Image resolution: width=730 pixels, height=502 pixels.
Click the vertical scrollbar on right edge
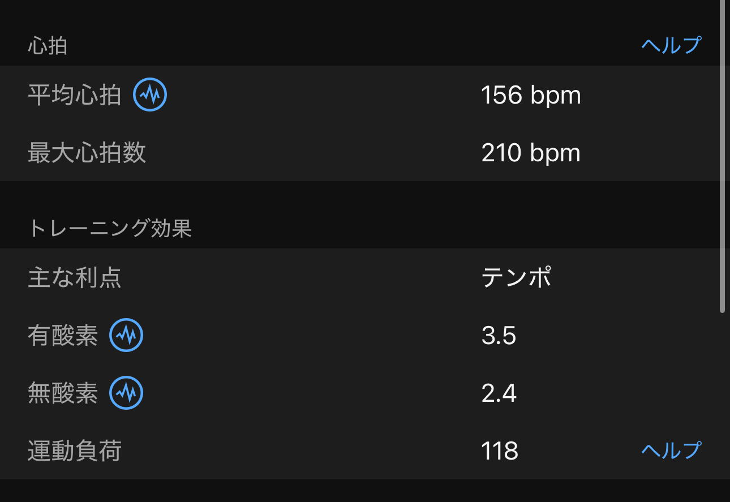(x=722, y=156)
